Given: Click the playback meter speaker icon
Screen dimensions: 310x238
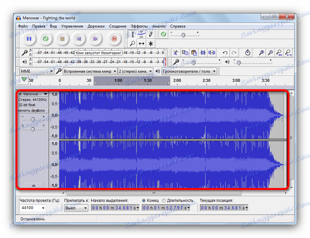Looking at the screenshot, I should 25,62.
